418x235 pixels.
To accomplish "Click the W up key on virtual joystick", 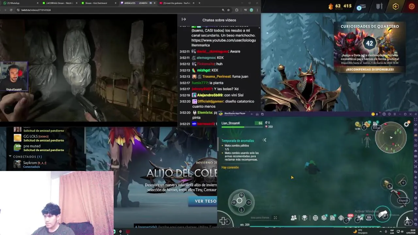I will (x=241, y=195).
